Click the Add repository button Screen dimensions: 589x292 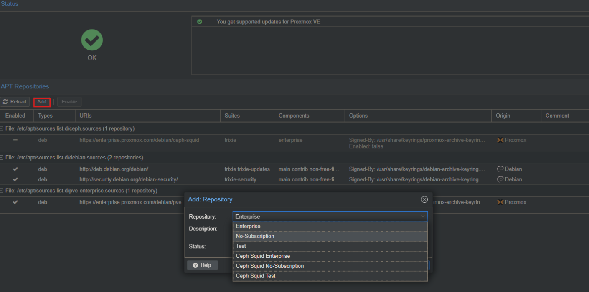click(x=42, y=102)
